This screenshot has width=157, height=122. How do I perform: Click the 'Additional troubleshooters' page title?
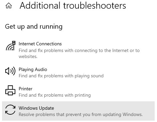pyautogui.click(x=73, y=6)
